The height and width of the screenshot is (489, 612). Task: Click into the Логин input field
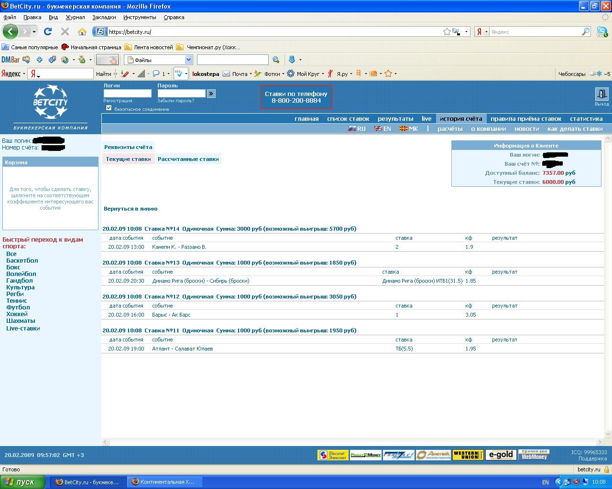127,94
